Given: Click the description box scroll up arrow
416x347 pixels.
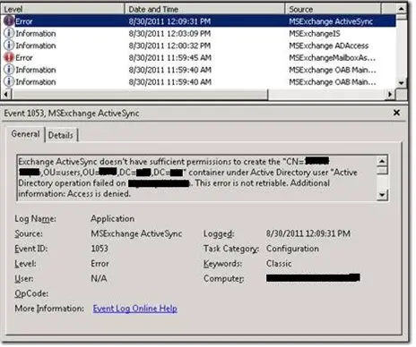Looking at the screenshot, I should pyautogui.click(x=382, y=161).
